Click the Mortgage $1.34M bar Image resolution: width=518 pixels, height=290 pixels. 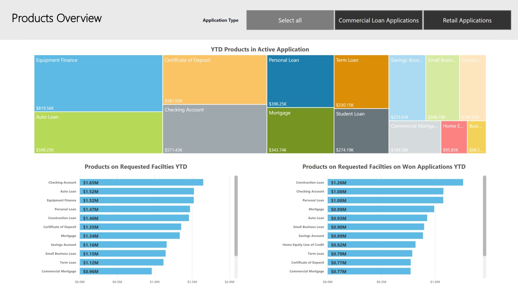pyautogui.click(x=130, y=236)
